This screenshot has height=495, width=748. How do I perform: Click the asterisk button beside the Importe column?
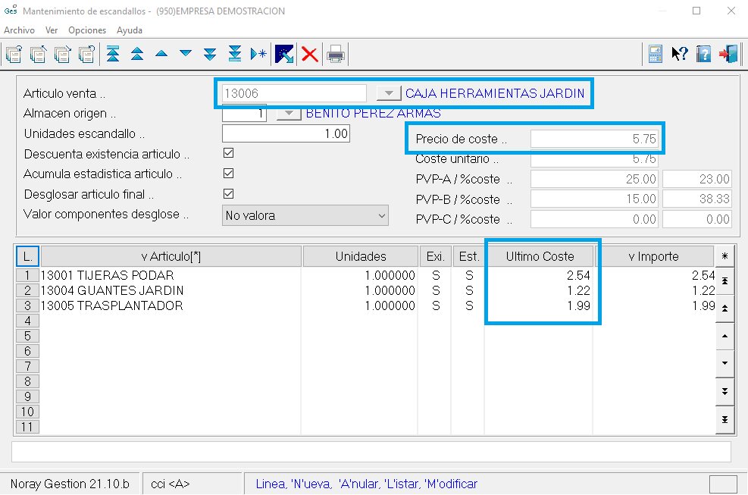[x=725, y=256]
